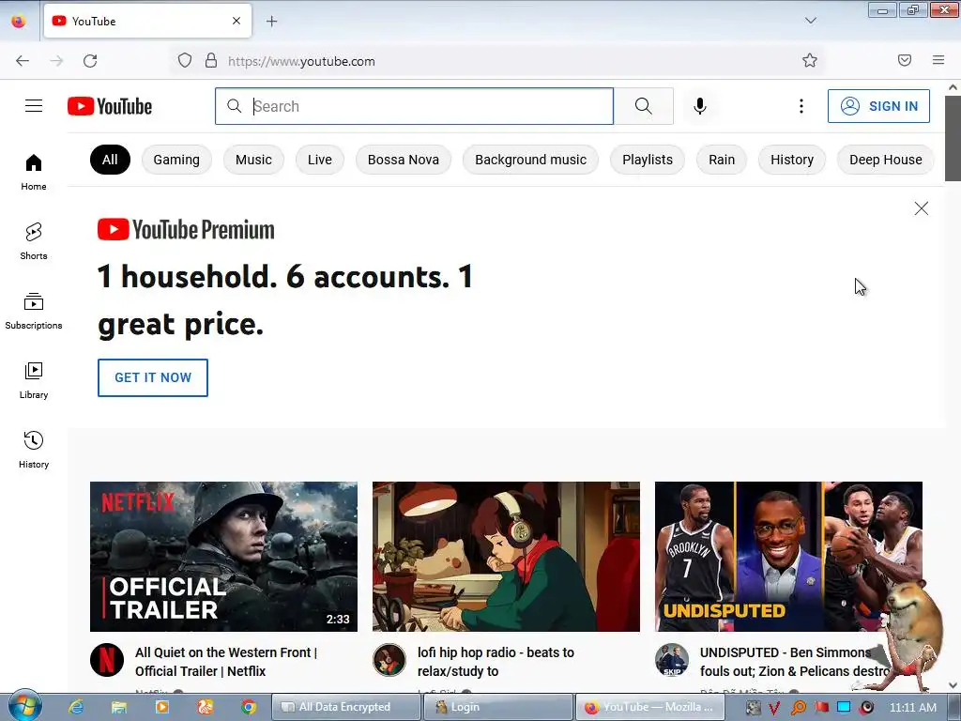The height and width of the screenshot is (721, 961).
Task: Close the YouTube tab
Action: [236, 21]
